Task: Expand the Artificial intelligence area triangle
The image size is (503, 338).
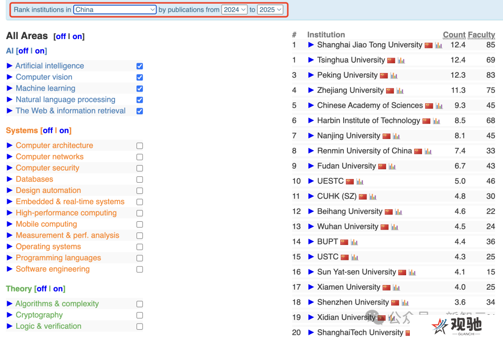Action: click(x=10, y=66)
